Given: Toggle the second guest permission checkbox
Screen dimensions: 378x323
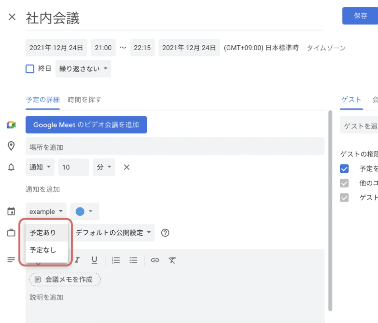Looking at the screenshot, I should coord(344,183).
